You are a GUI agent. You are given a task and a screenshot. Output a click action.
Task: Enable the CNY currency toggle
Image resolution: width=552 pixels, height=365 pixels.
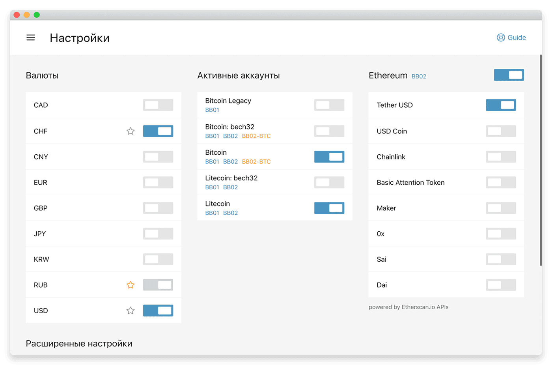tap(158, 157)
